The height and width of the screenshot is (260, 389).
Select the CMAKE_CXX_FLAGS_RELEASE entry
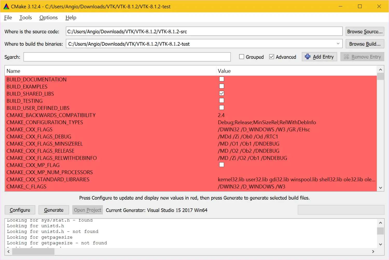pyautogui.click(x=40, y=151)
